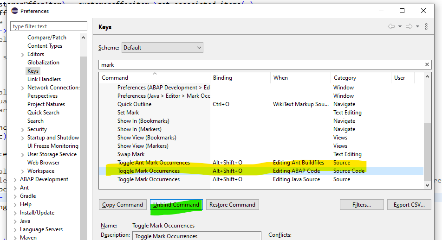Screen dimensions: 442x240
Task: Expand the Security tree node
Action: [23, 130]
